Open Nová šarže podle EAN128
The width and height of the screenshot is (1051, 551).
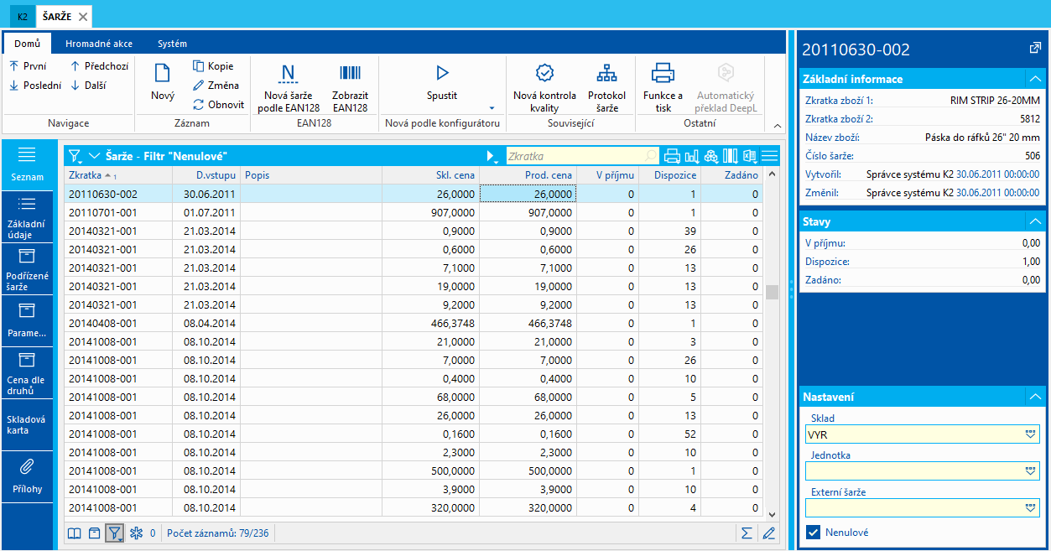tap(288, 74)
